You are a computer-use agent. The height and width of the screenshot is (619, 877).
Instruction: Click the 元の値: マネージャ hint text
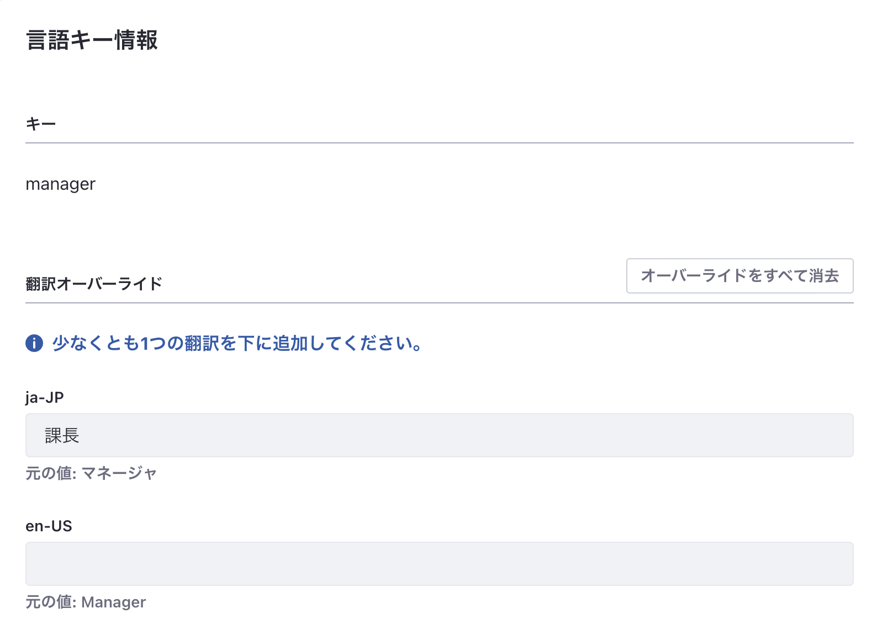(x=91, y=473)
